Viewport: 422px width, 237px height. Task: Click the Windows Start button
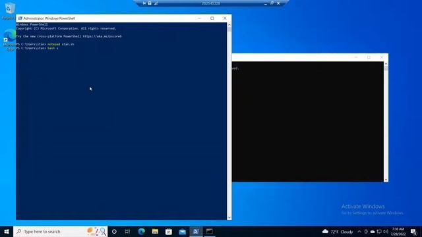7,231
